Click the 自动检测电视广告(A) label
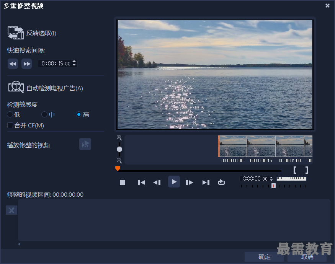Screen dimensions: 335x264 (x=55, y=88)
